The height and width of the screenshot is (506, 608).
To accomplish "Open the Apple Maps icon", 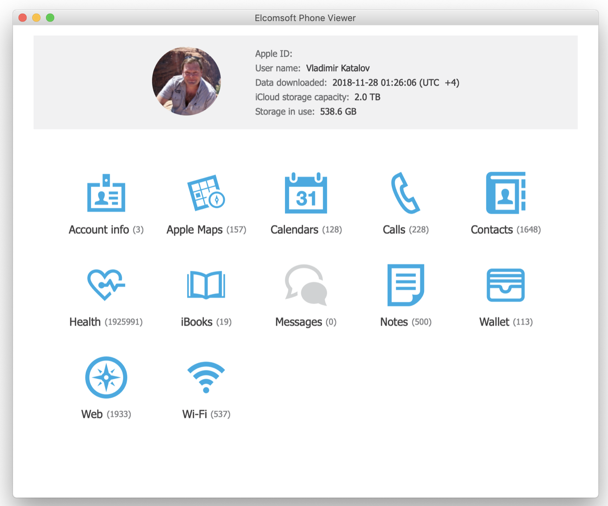I will [x=206, y=193].
